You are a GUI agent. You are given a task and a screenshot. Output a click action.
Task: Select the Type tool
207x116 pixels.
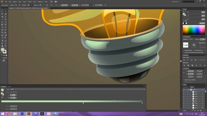(x=5, y=17)
